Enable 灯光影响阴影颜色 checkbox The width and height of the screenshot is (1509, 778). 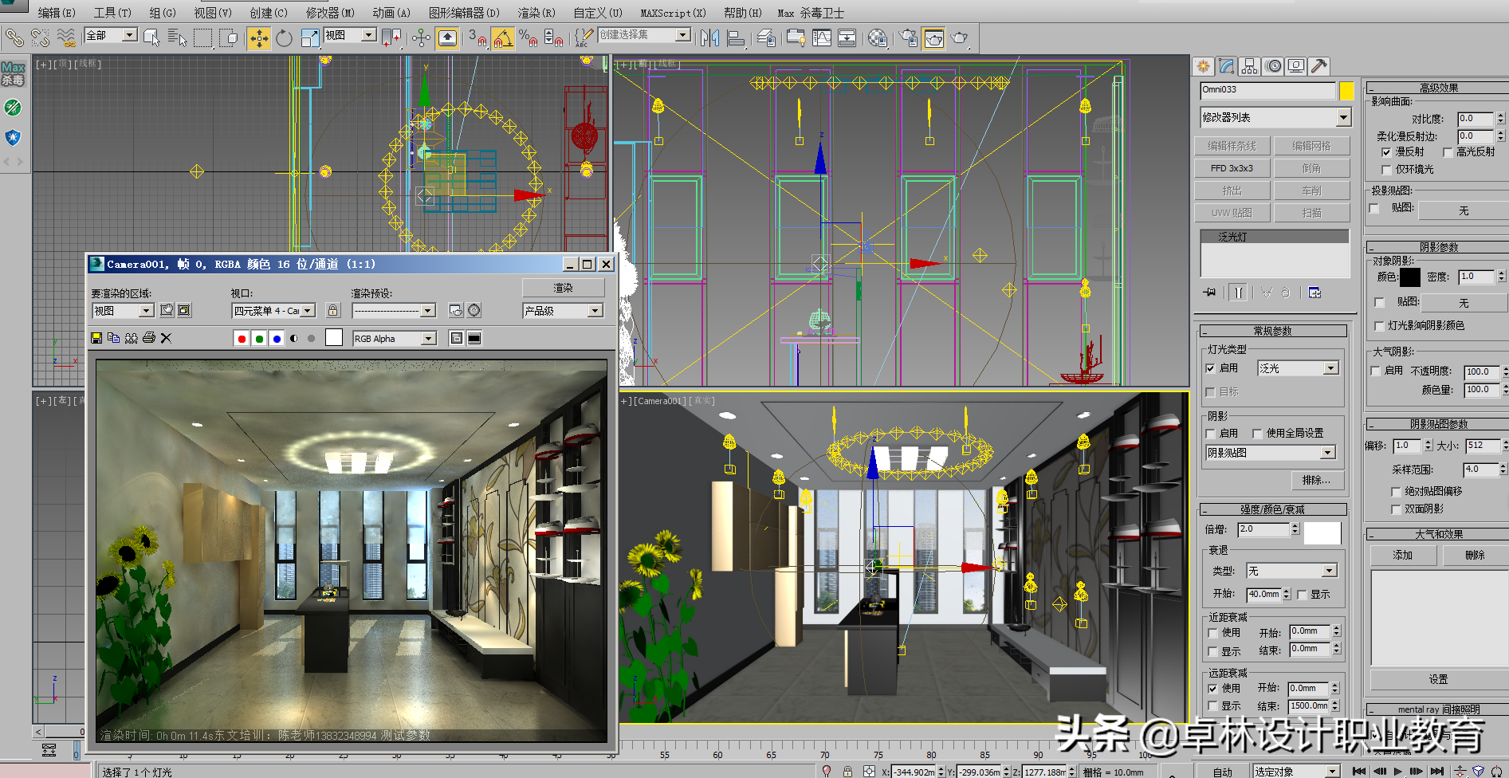(1379, 326)
